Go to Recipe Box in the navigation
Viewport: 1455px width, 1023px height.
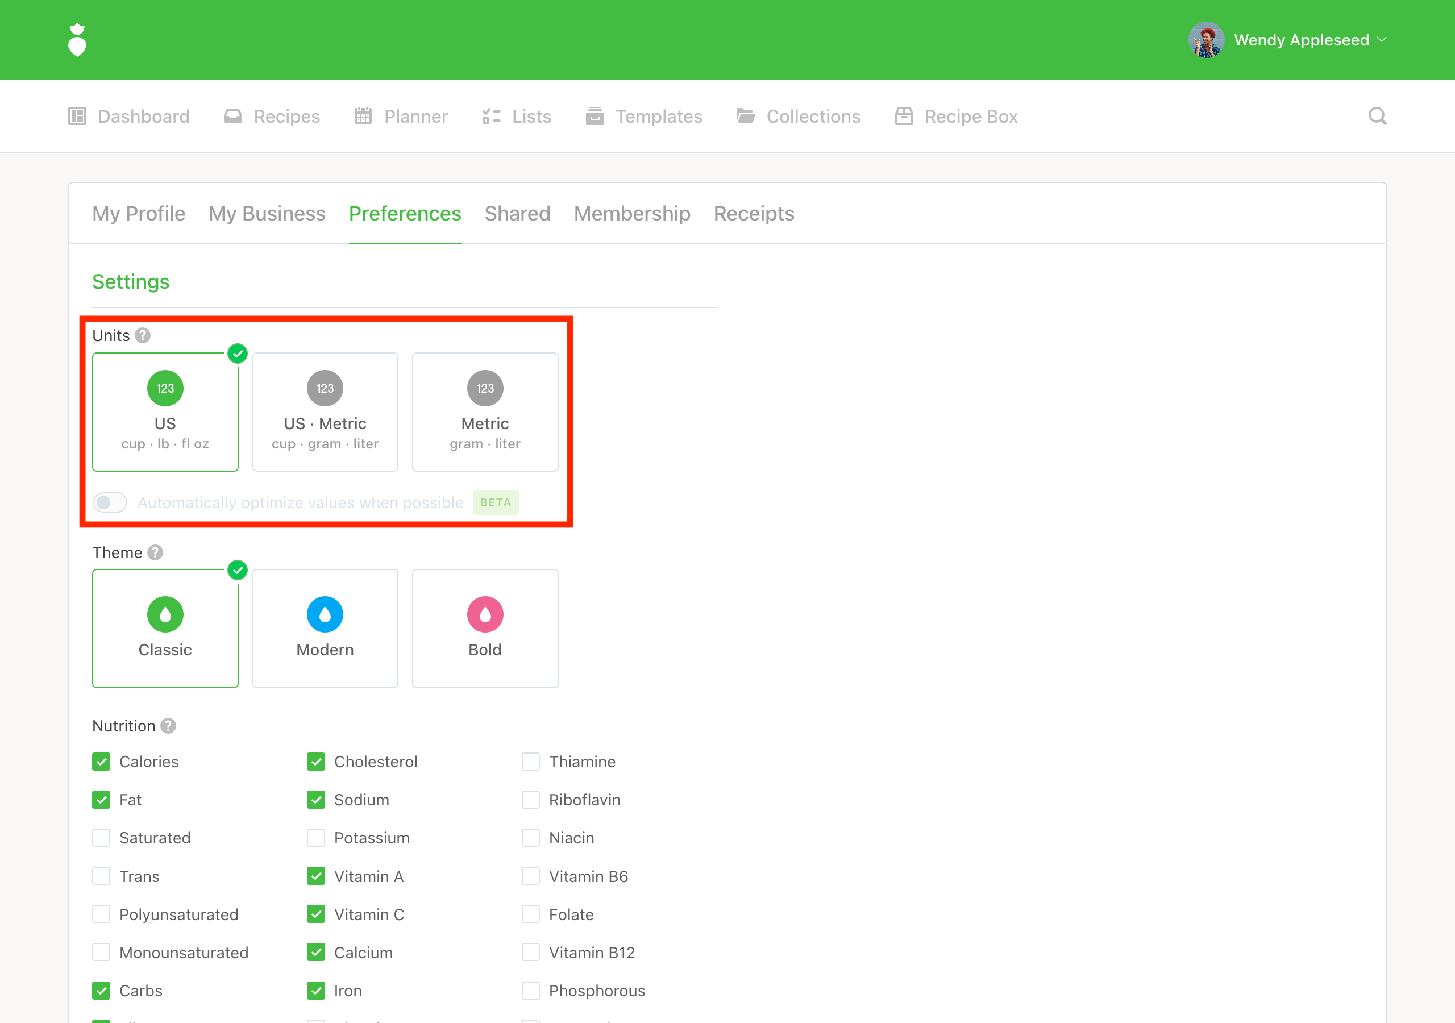957,116
